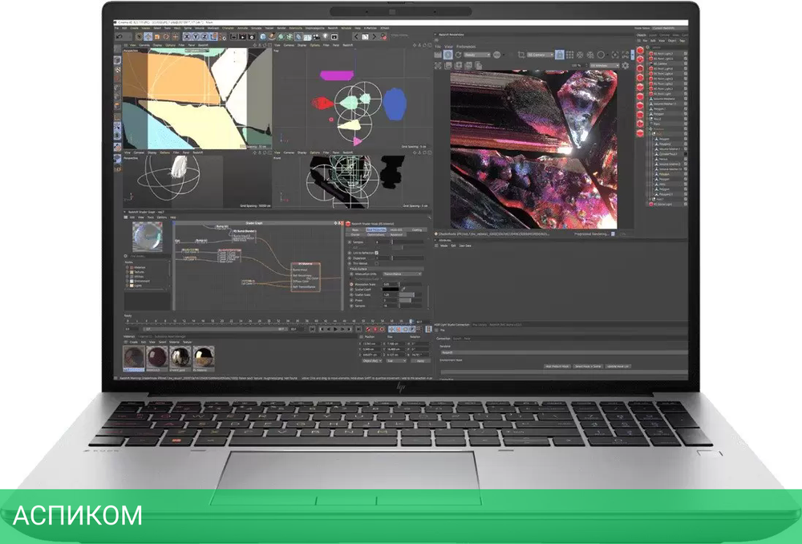Enable the Thin Walled checkbox
The height and width of the screenshot is (544, 802).
[x=376, y=263]
